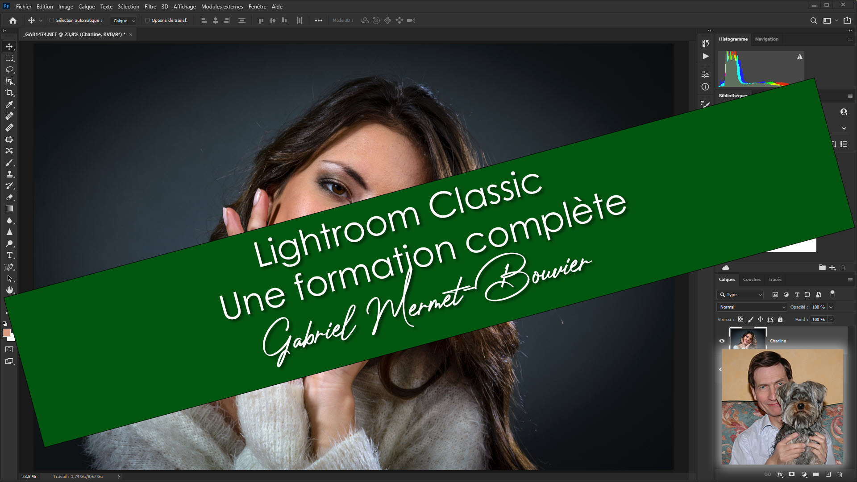
Task: Open the Normal blend mode dropdown
Action: coord(752,307)
